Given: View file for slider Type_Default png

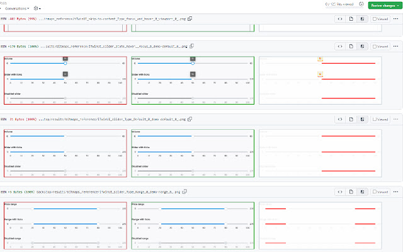Looking at the screenshot, I should (351, 119).
